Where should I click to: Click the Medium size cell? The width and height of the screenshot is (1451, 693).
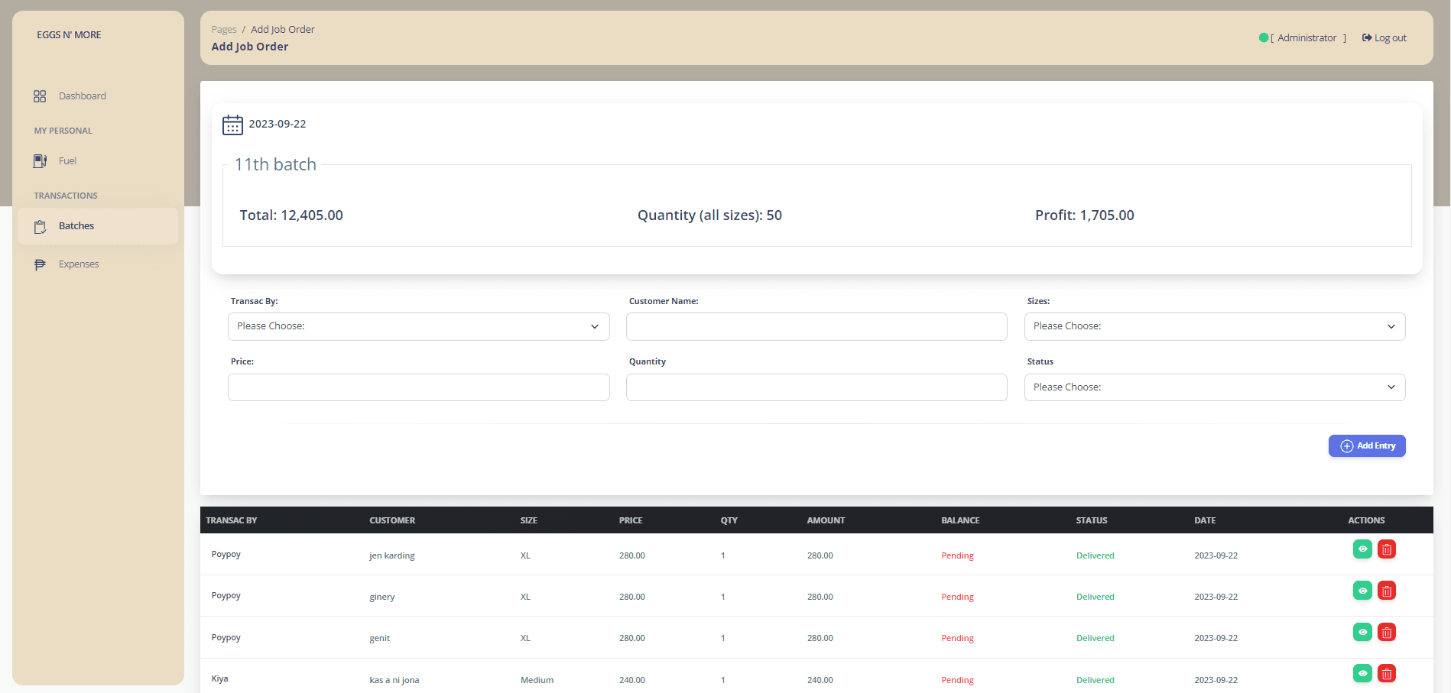pos(537,680)
